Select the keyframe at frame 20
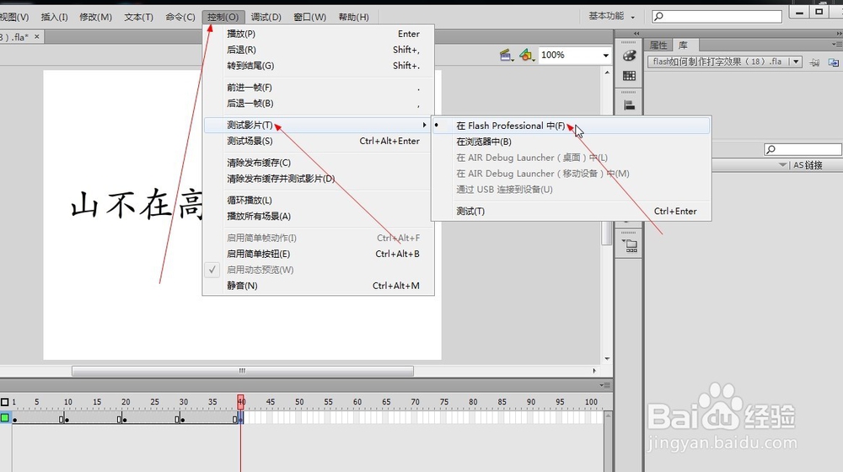Image resolution: width=843 pixels, height=472 pixels. [125, 418]
